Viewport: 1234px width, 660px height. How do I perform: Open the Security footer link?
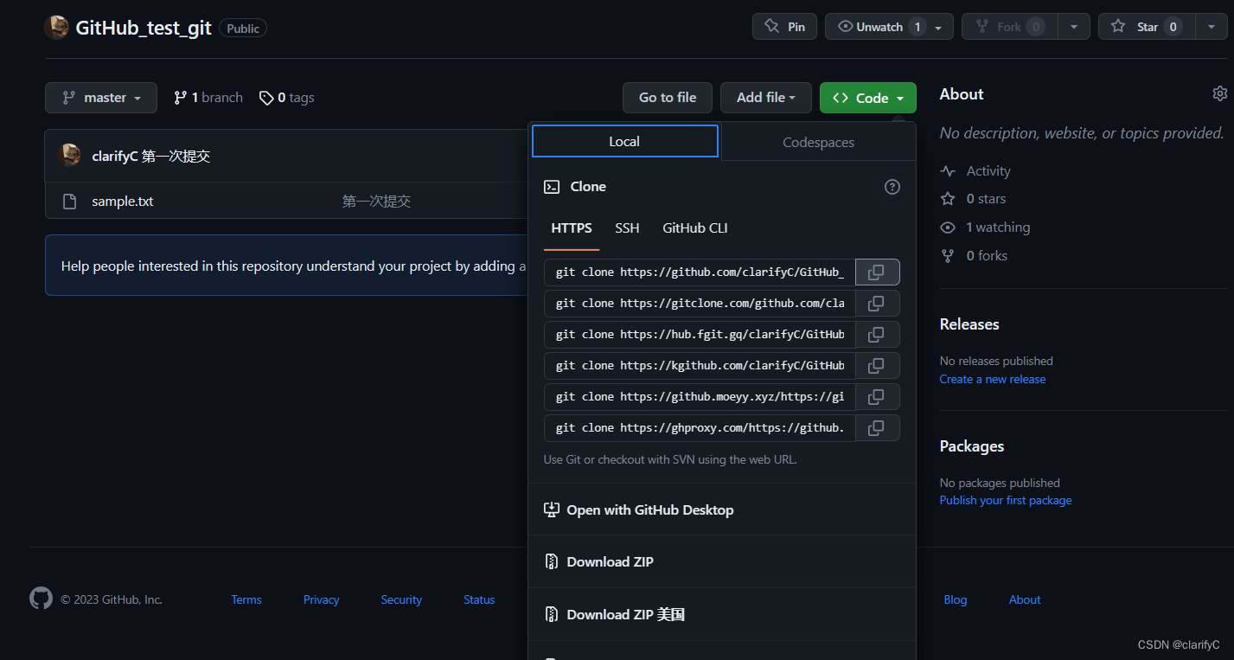pos(401,600)
